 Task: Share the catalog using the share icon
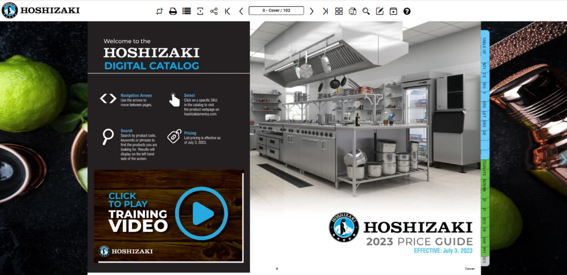point(214,11)
